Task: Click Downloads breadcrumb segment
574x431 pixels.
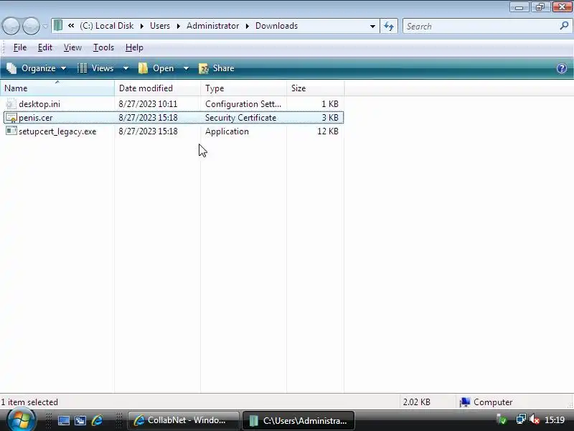Action: [276, 26]
